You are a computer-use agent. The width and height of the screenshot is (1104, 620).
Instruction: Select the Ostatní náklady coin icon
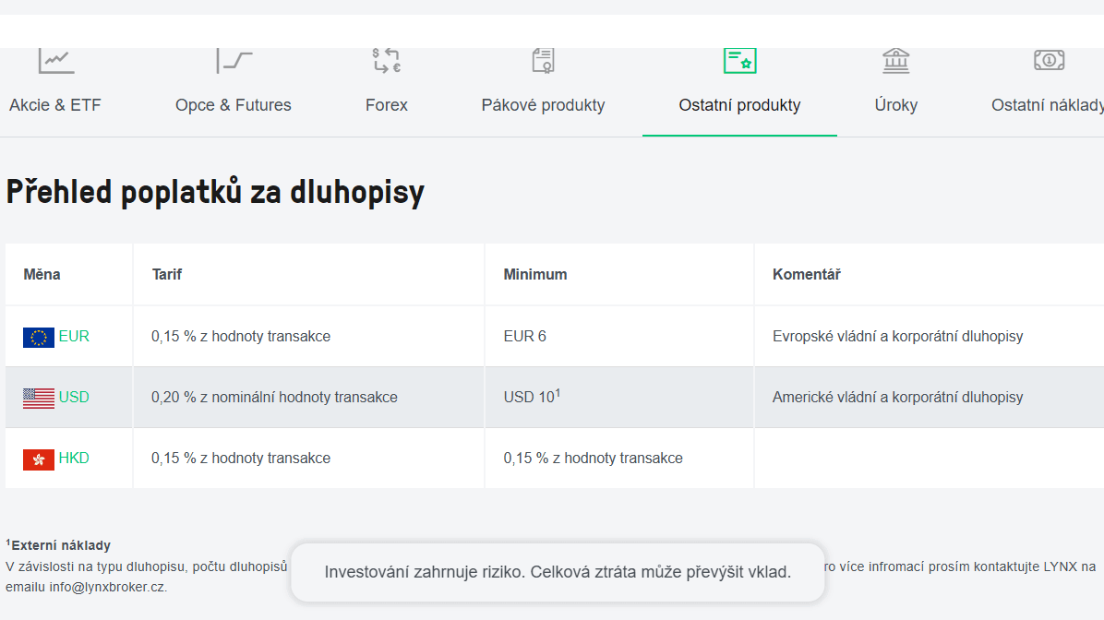click(x=1048, y=59)
